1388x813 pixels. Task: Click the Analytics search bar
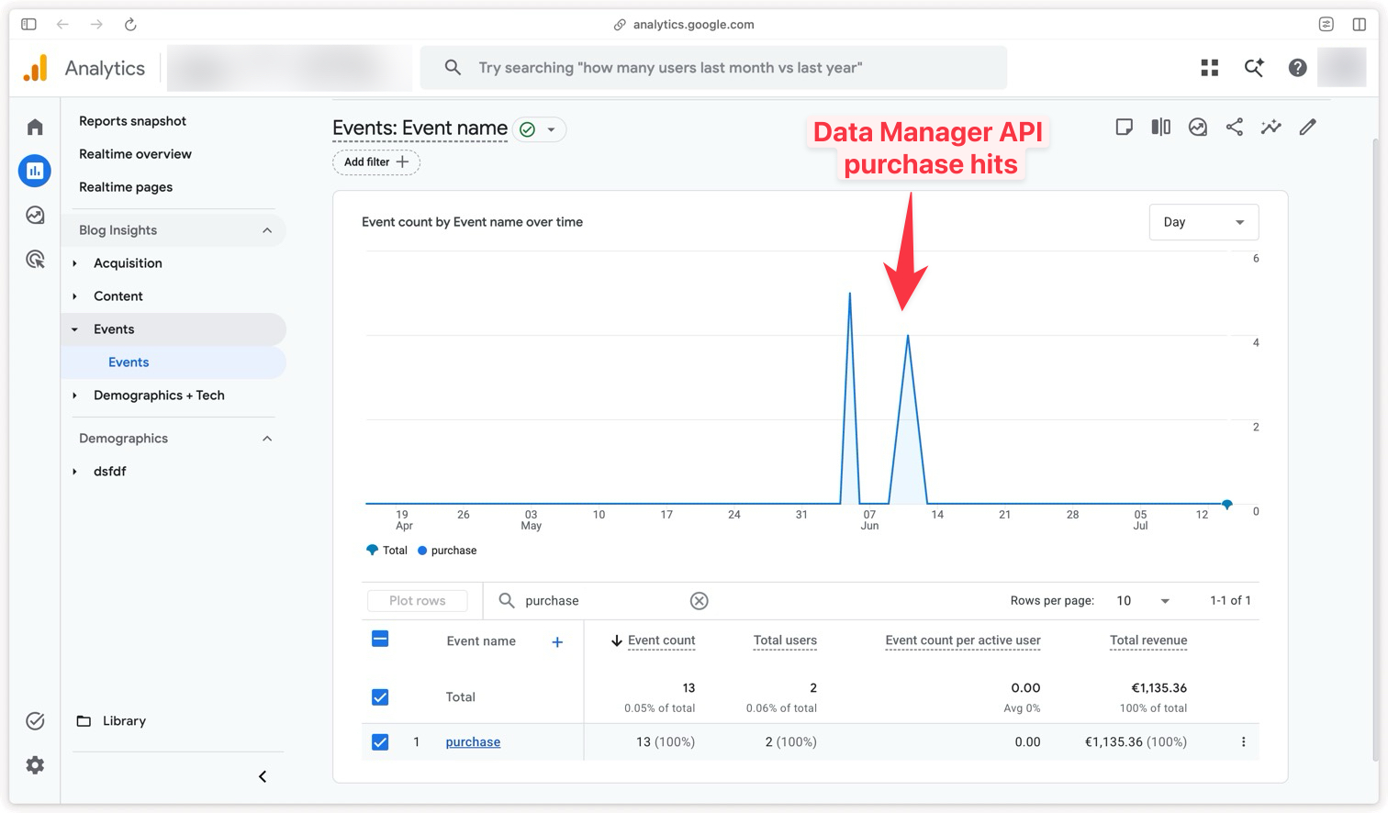[x=713, y=68]
